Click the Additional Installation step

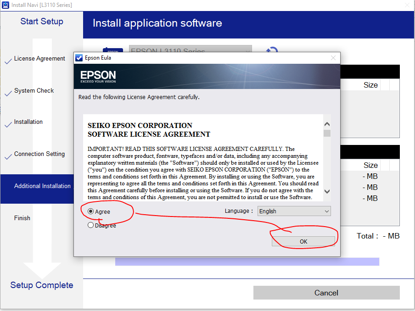37,189
